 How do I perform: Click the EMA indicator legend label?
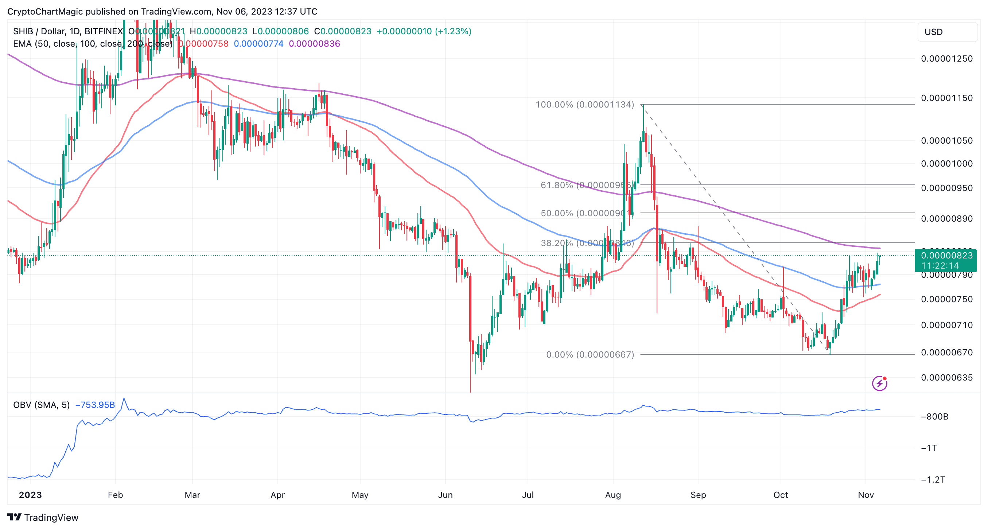[93, 43]
